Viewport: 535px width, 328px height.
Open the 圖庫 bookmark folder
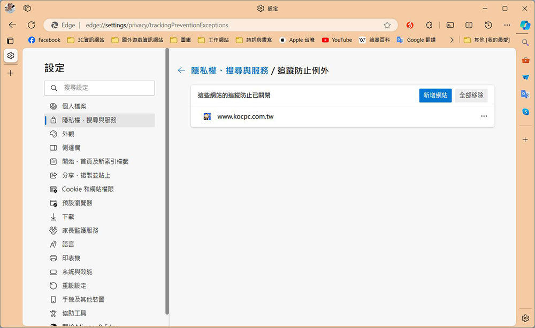[x=181, y=40]
